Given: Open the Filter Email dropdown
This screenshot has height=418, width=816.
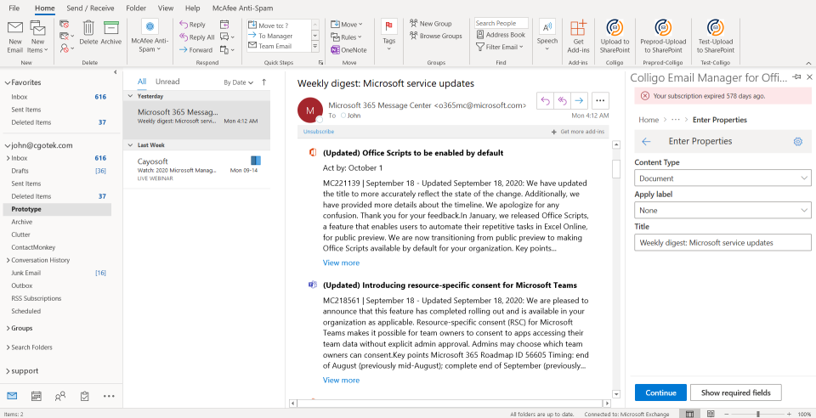Looking at the screenshot, I should [x=500, y=47].
